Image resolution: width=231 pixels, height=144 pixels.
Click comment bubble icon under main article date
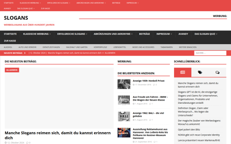pyautogui.click(x=27, y=142)
